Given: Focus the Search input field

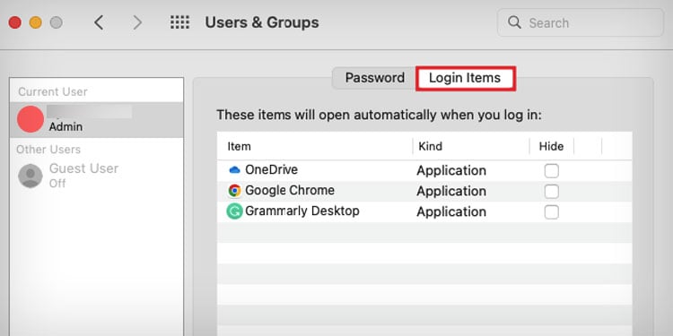Looking at the screenshot, I should click(x=581, y=22).
